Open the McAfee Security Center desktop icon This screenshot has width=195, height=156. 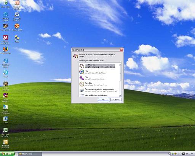point(5,40)
